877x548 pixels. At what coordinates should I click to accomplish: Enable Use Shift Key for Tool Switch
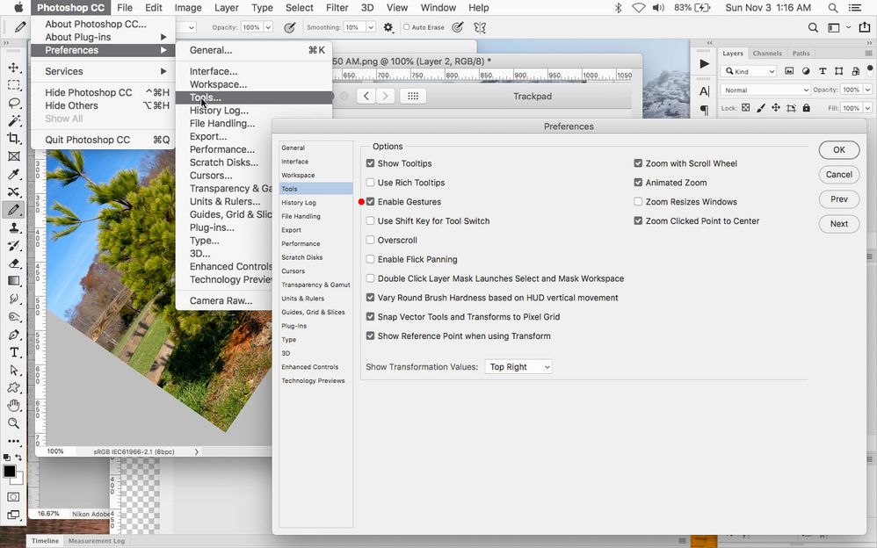click(x=370, y=221)
